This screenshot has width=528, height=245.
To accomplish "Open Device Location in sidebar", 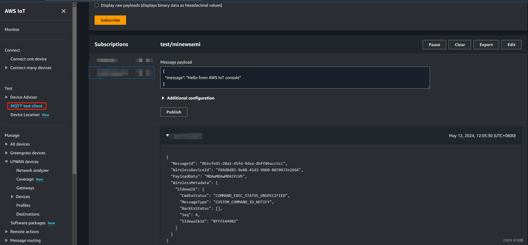I will click(25, 115).
